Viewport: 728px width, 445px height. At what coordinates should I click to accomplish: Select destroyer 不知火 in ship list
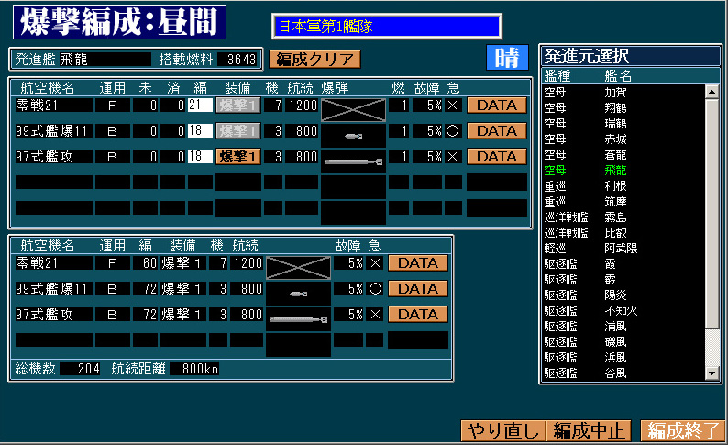click(623, 311)
